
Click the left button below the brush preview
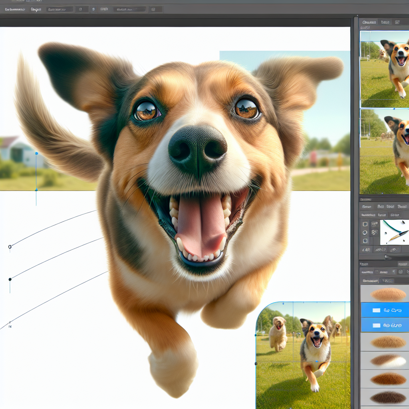[367, 250]
